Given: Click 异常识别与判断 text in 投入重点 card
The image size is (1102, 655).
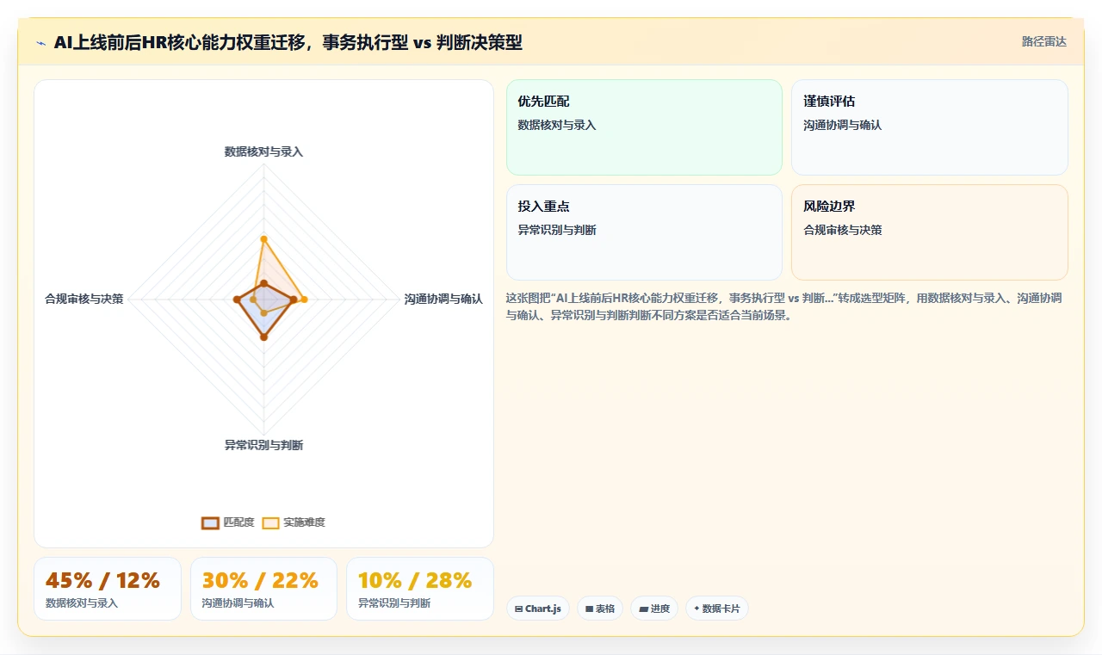Looking at the screenshot, I should tap(557, 230).
